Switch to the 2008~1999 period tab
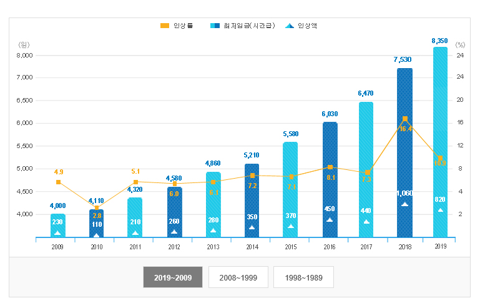Image resolution: width=480 pixels, height=303 pixels. pyautogui.click(x=238, y=277)
